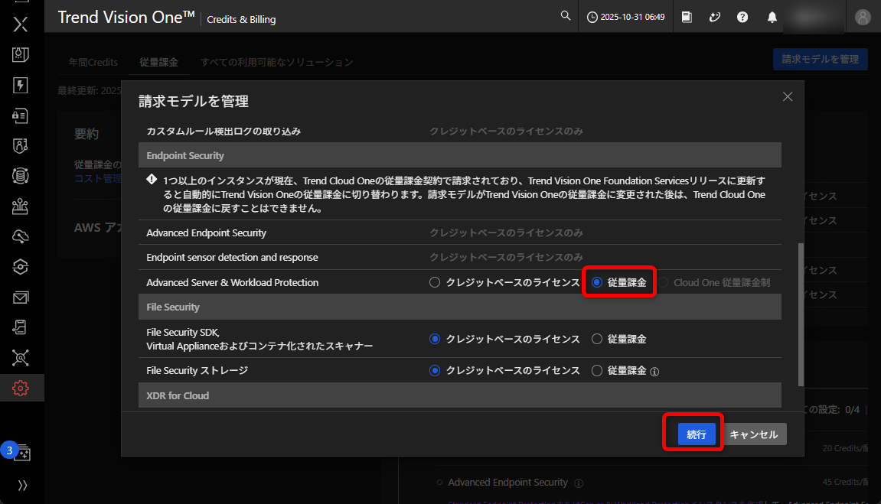
Task: Click info icon next to background Advanced Endpoint Security
Action: point(579,483)
